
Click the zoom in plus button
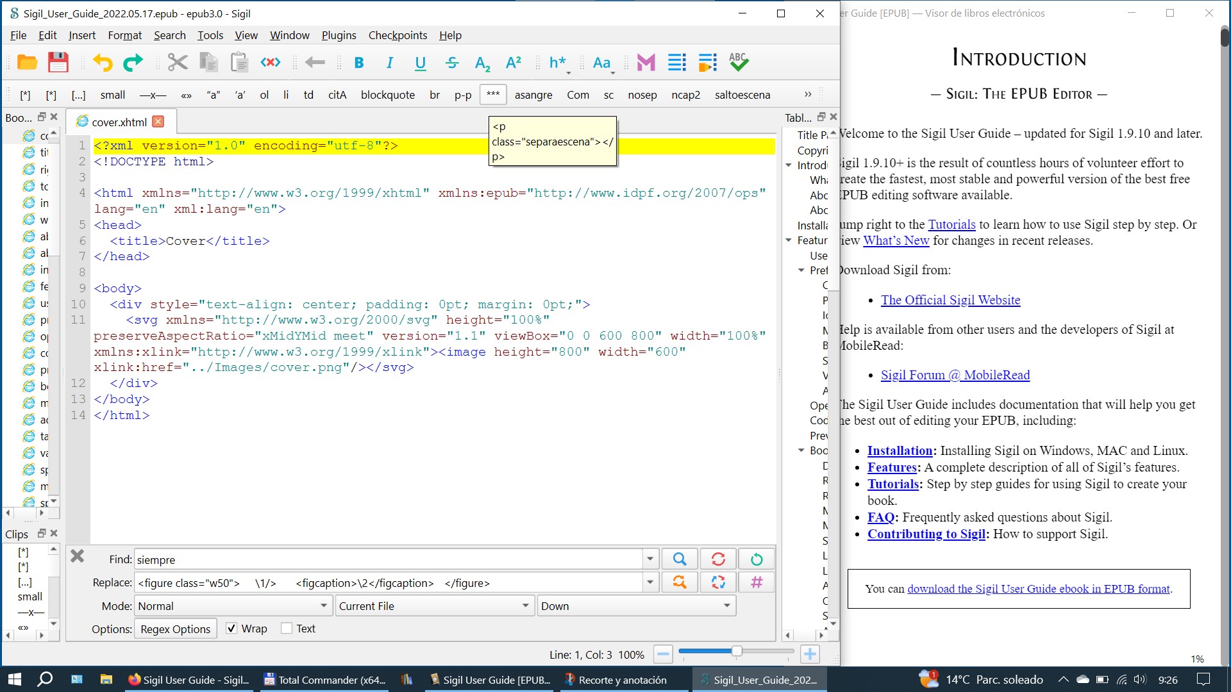pos(810,654)
